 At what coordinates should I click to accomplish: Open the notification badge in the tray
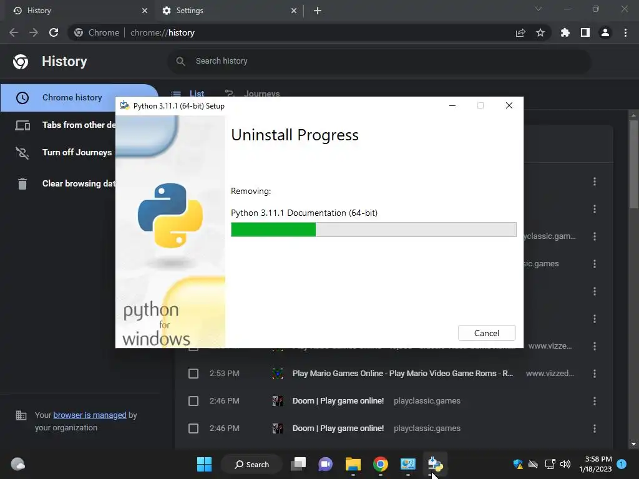tap(622, 464)
